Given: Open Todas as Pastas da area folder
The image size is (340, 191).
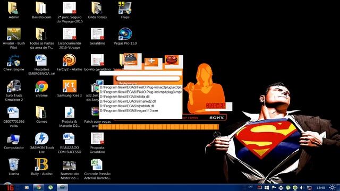Looking at the screenshot, I should (x=41, y=38).
